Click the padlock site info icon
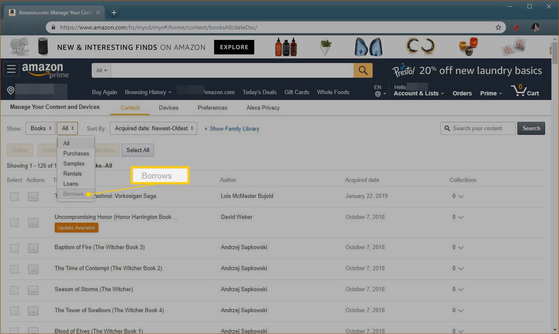The image size is (559, 334). click(x=53, y=27)
